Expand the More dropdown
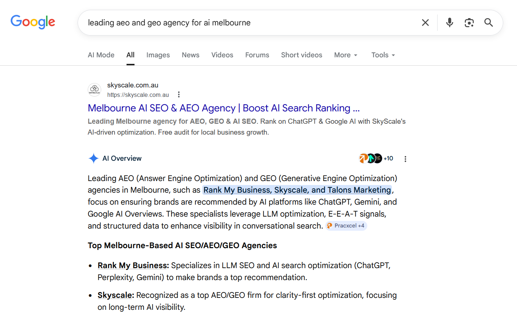The width and height of the screenshot is (517, 316). [346, 55]
